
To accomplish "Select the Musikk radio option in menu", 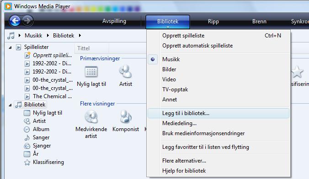I will 153,59.
